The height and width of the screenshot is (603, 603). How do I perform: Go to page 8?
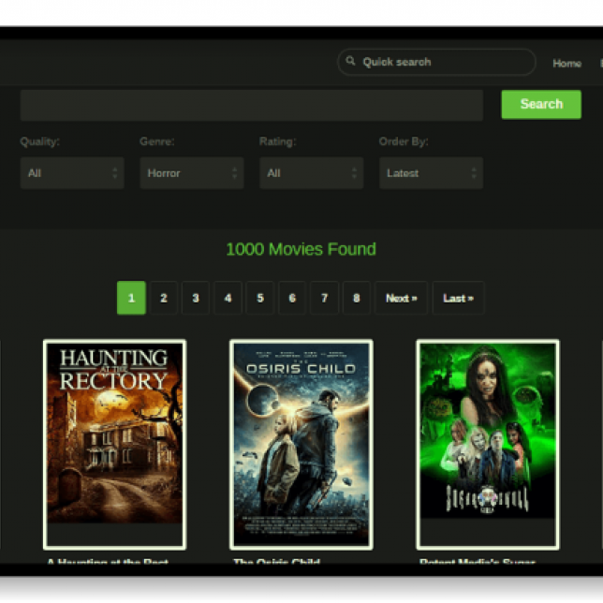[x=357, y=298]
